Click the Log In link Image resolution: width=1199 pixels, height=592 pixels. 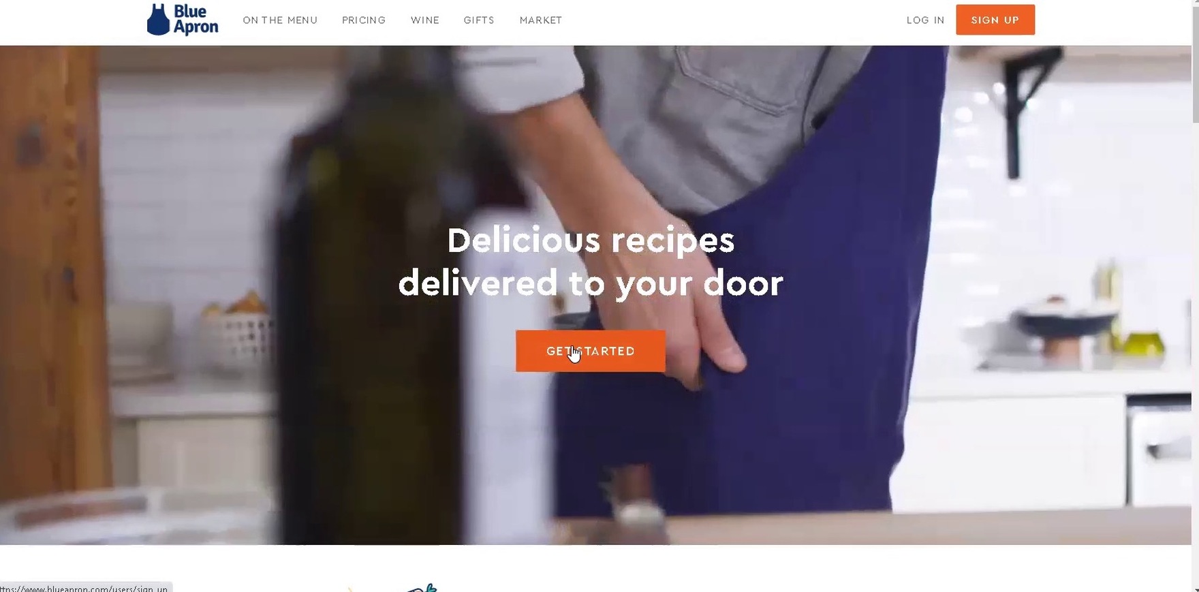tap(925, 20)
